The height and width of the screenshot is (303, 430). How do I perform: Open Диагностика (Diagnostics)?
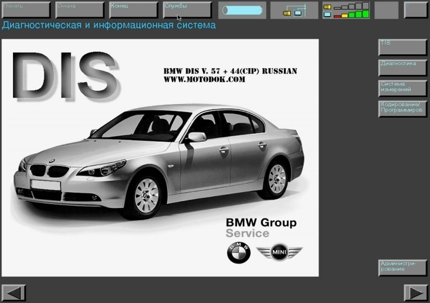(x=403, y=68)
